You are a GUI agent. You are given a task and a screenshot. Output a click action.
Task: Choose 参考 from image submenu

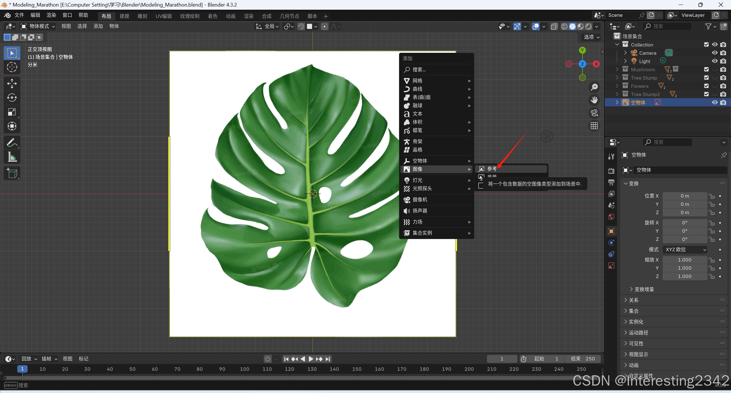pos(492,169)
